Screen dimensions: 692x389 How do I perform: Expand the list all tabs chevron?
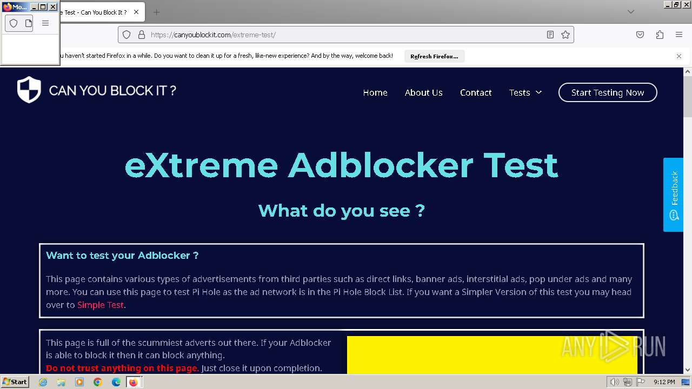(631, 12)
